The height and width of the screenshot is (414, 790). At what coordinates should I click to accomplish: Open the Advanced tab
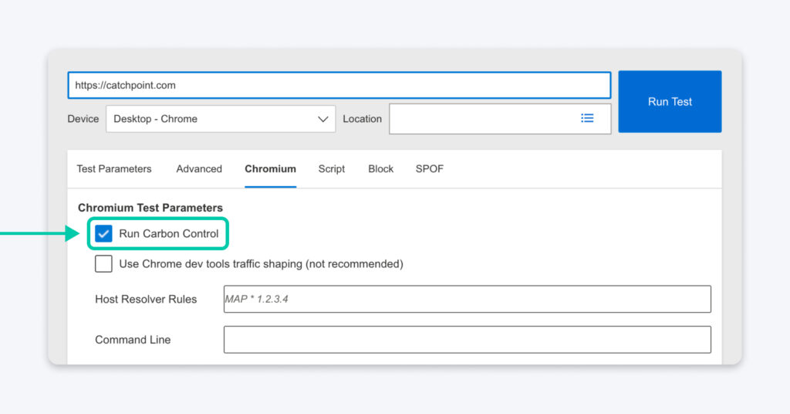point(199,169)
